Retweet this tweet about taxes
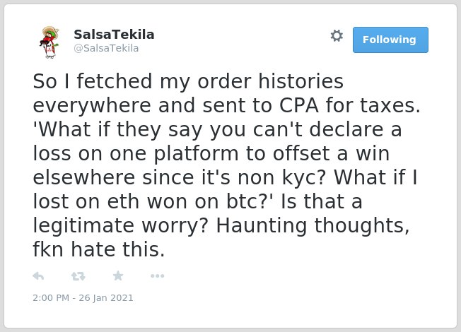Screen dimensions: 461x332 [x=78, y=276]
